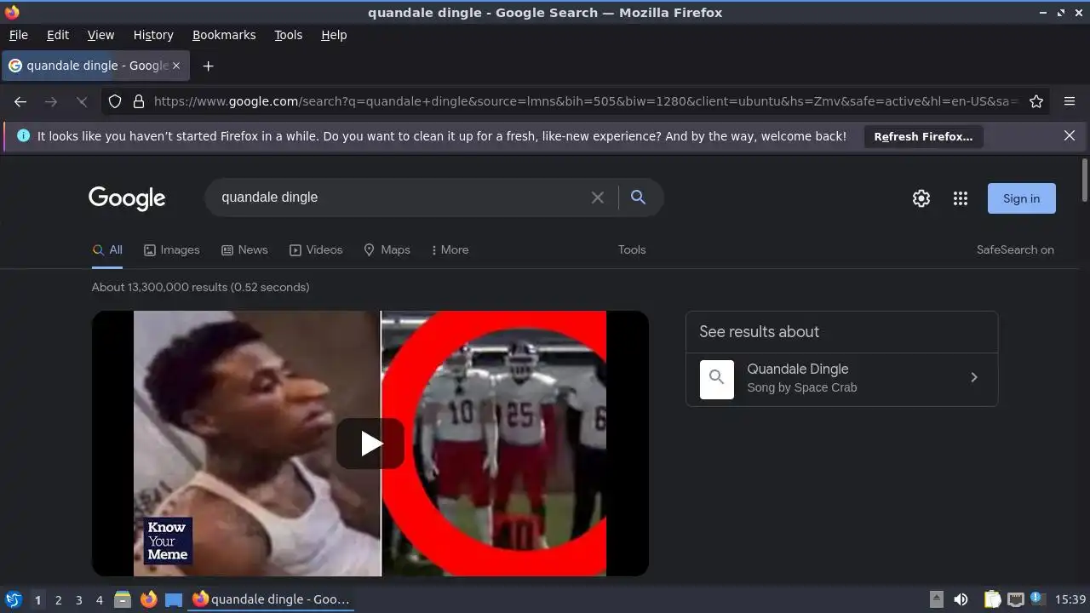Stop page loading with the X button

click(82, 101)
